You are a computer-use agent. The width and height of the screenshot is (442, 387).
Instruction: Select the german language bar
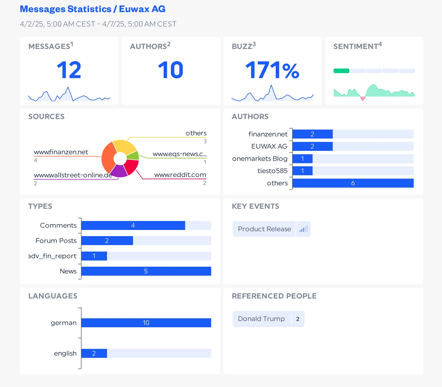[146, 323]
